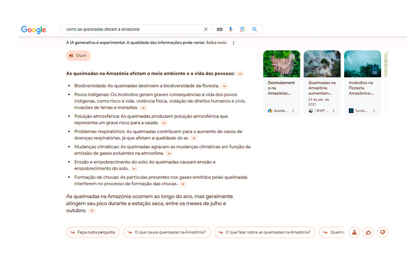This screenshot has height=271, width=407.
Task: Click the thumbs down feedback icon
Action: (x=382, y=232)
